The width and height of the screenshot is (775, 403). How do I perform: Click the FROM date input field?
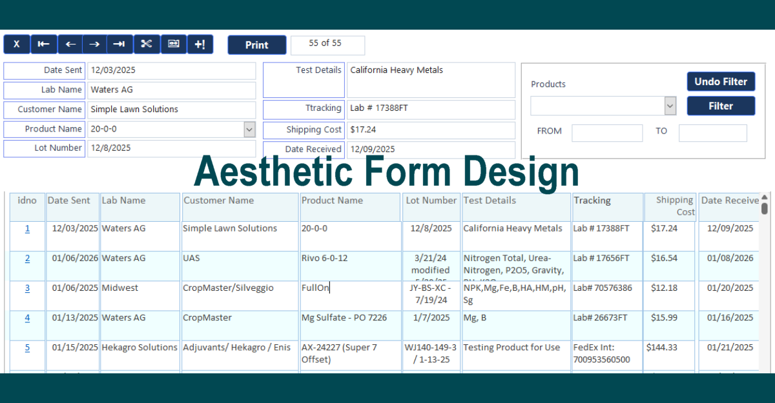coord(607,133)
